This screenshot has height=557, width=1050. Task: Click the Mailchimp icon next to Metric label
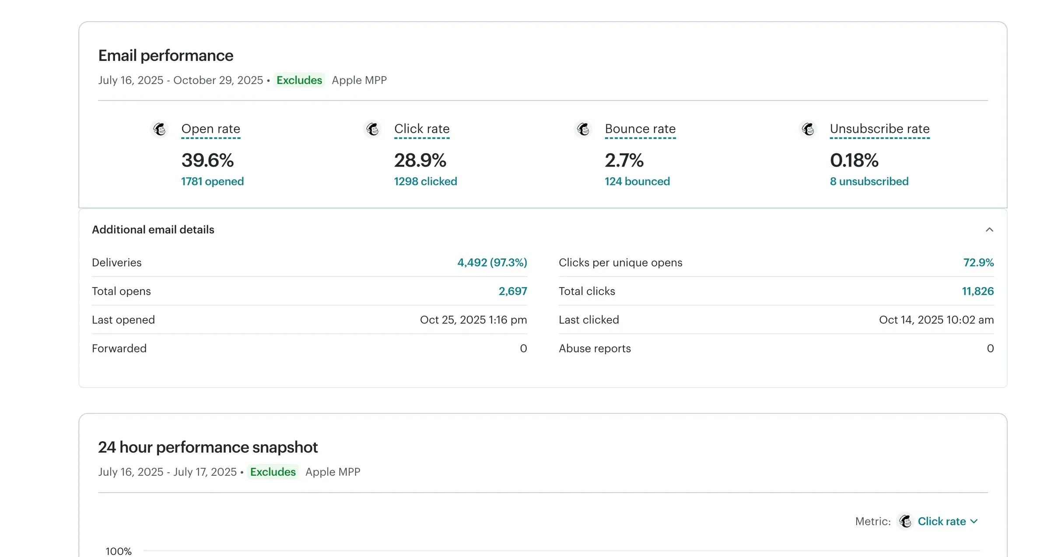pos(905,521)
